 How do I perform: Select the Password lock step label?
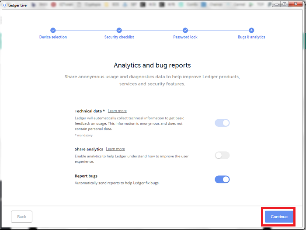tap(185, 37)
